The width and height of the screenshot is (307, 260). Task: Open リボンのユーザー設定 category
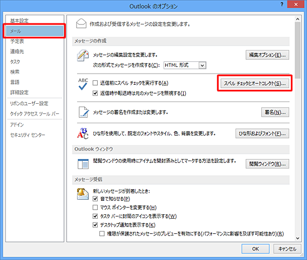35,103
